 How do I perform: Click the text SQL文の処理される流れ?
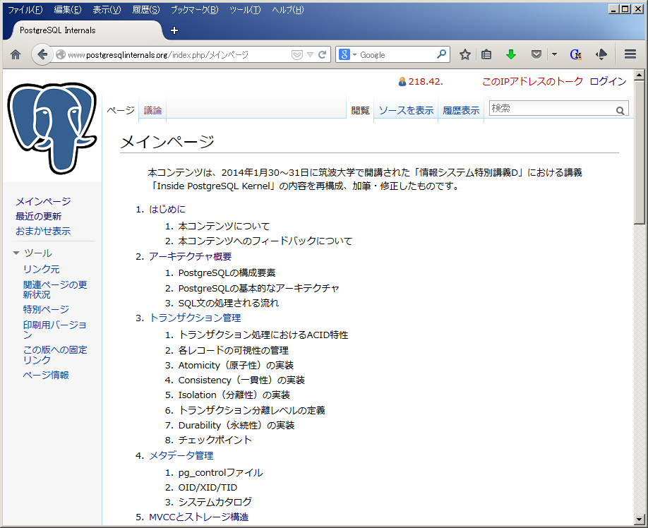click(229, 303)
